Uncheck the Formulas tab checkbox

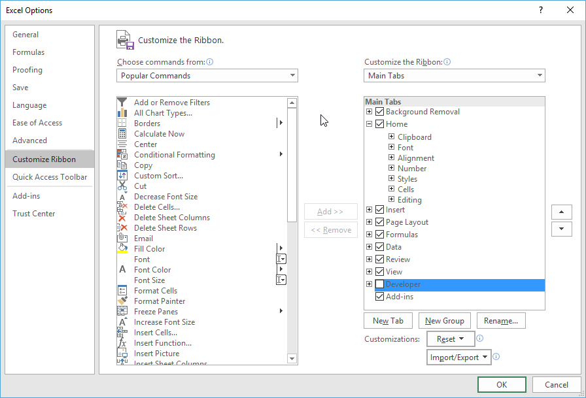point(379,235)
